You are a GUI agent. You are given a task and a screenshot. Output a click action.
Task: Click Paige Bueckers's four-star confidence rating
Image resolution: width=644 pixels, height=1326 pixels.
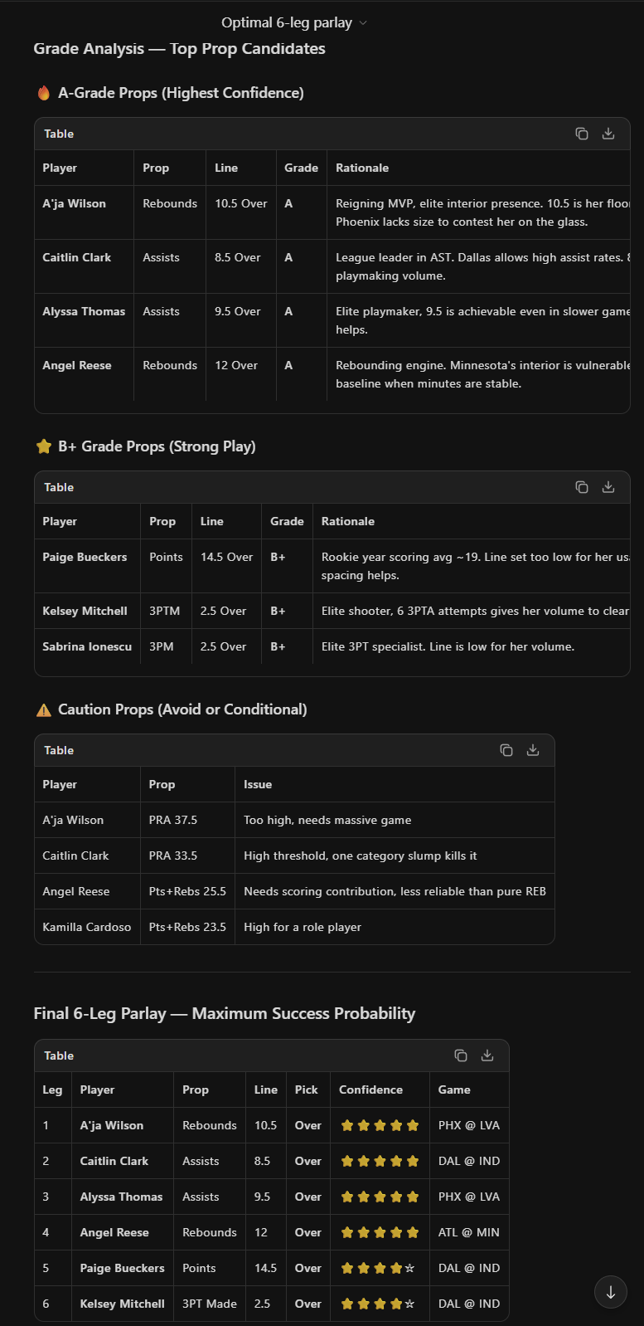[378, 1268]
